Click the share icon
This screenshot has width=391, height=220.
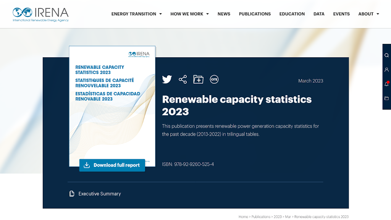(x=183, y=79)
